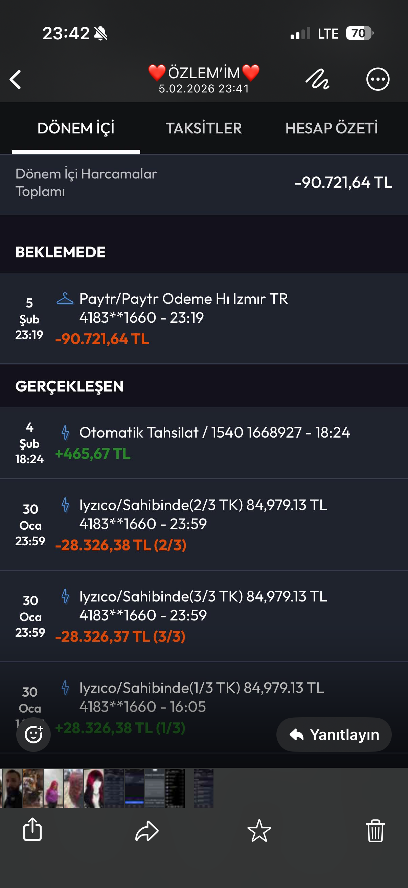Open the Paytr Odeme pending transaction
The height and width of the screenshot is (888, 408).
click(204, 318)
